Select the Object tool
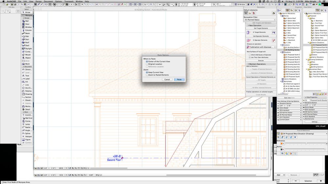Screen dimensions: 328x184 point(27,58)
